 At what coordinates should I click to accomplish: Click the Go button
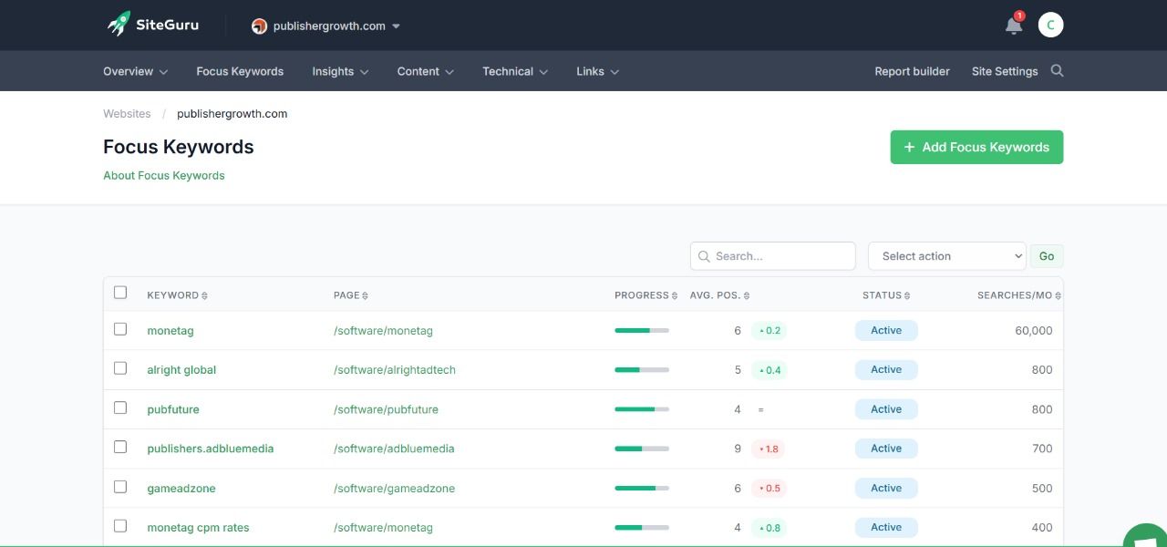pyautogui.click(x=1047, y=256)
